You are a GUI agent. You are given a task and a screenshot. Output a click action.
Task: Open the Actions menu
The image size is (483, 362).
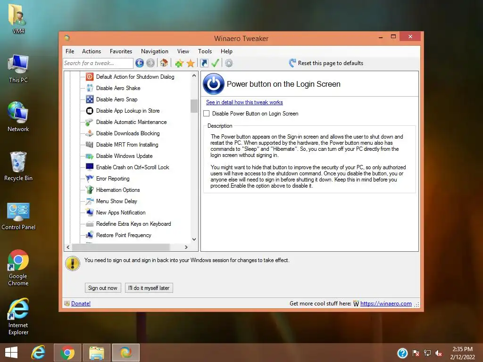point(91,51)
